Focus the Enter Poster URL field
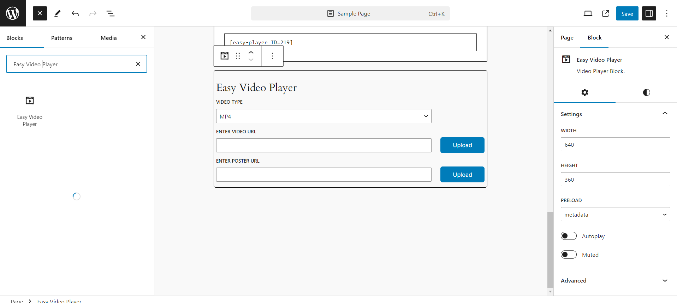 pyautogui.click(x=324, y=175)
